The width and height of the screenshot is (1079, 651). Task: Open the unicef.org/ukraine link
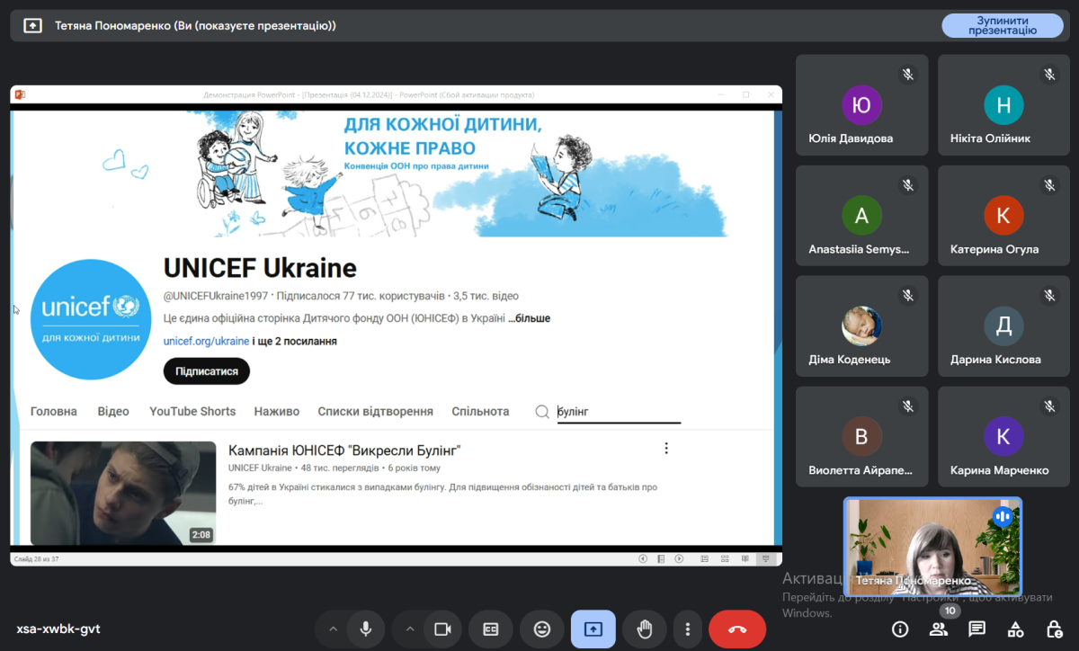[x=206, y=342]
